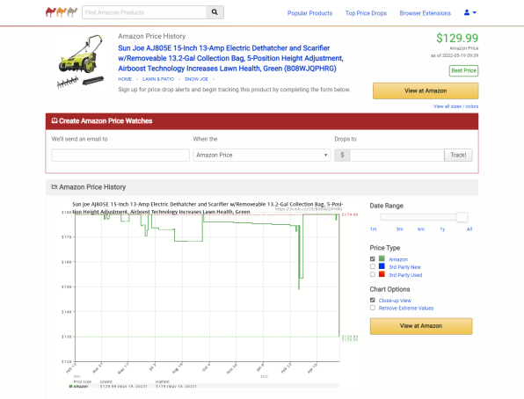Click the 3rd Party Used label
This screenshot has width=524, height=399.
click(405, 275)
